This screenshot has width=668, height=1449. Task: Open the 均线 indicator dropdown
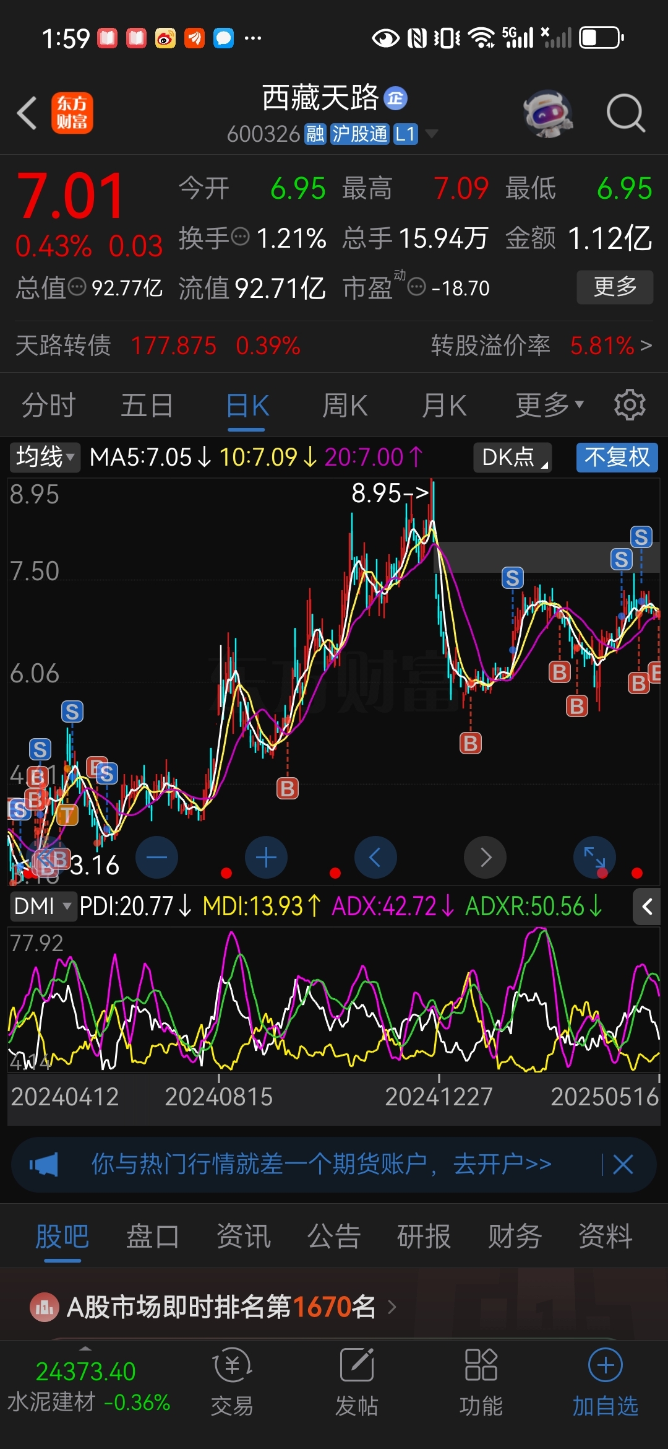click(45, 458)
